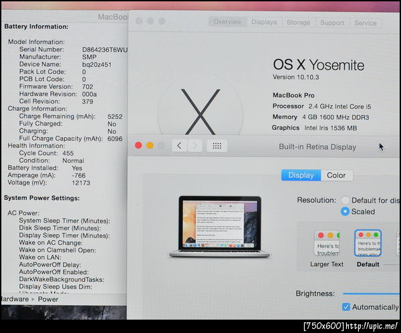Screen dimensions: 401x333
Task: Click Processor 2.4 GHz Intel Core i5
Action: (x=321, y=106)
